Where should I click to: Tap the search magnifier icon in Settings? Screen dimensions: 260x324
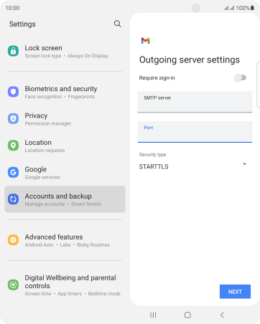[117, 24]
